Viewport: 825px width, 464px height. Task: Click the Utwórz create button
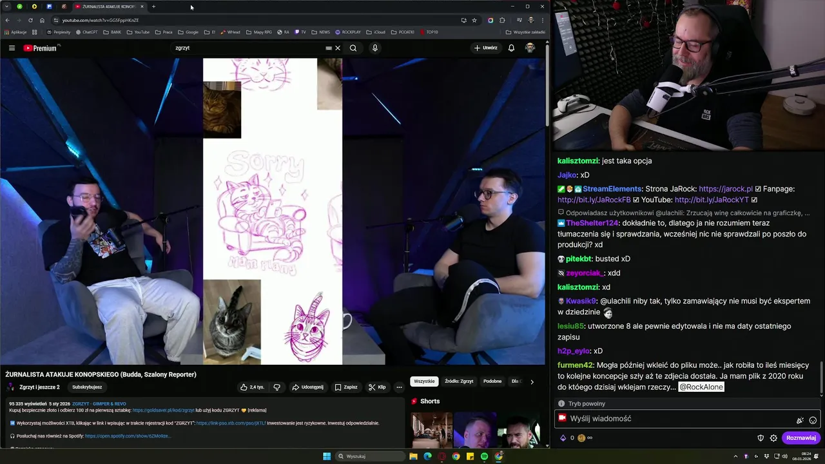point(485,48)
